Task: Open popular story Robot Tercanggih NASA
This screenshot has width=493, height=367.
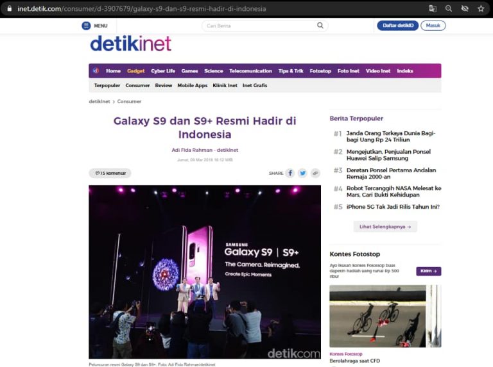Action: point(394,192)
